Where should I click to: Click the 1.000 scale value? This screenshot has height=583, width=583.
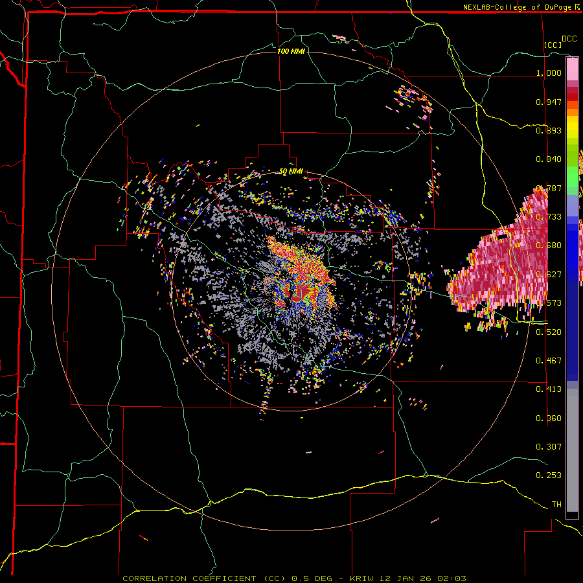coord(549,73)
